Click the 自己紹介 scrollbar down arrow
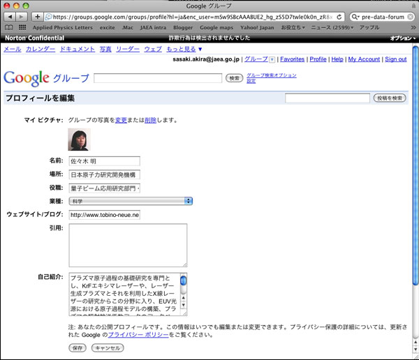This screenshot has width=419, height=360. coord(184,305)
